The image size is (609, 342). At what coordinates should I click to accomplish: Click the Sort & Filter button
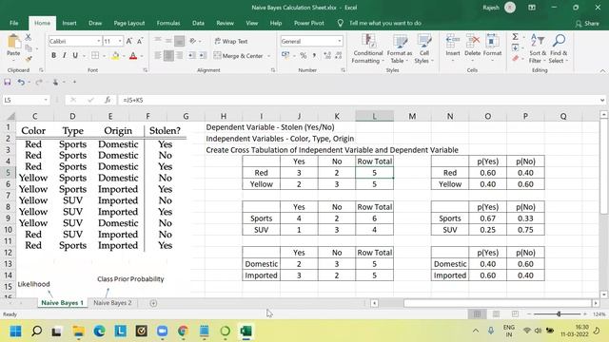538,48
